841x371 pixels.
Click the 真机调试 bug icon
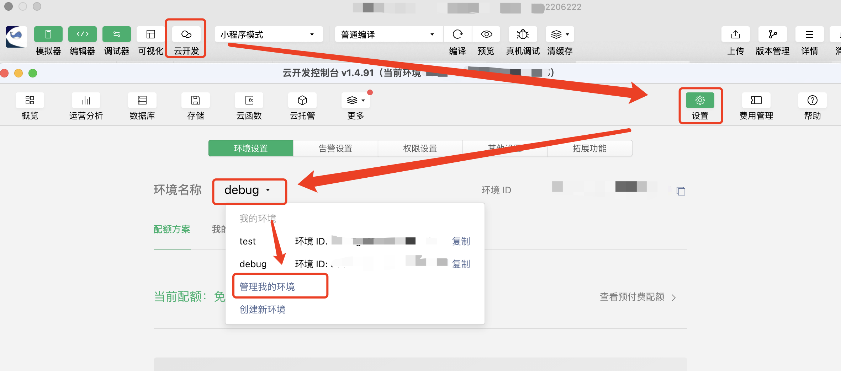tap(523, 34)
